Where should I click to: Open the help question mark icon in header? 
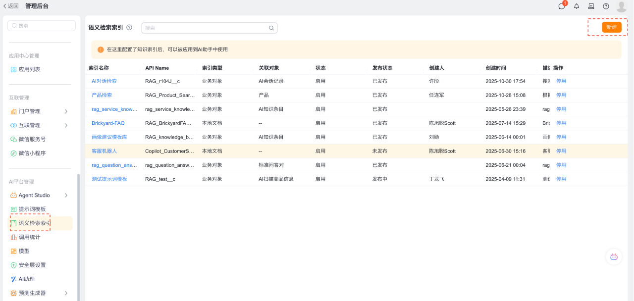606,6
